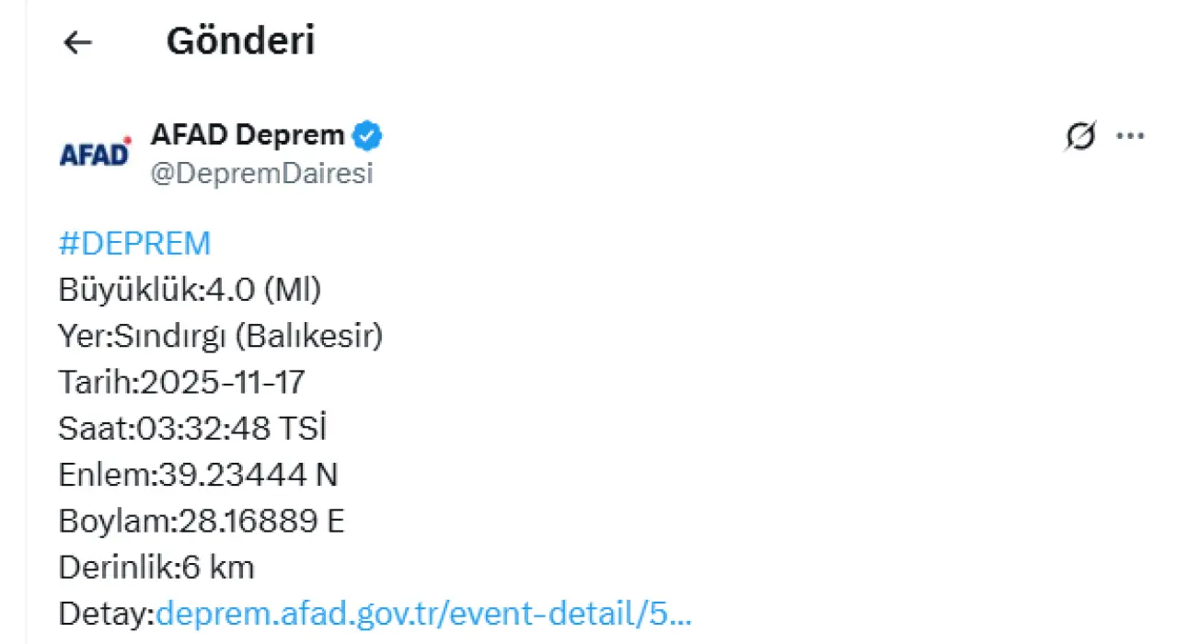Open the AFAD logo profile picture
Screen dimensions: 1178x644
pos(96,153)
